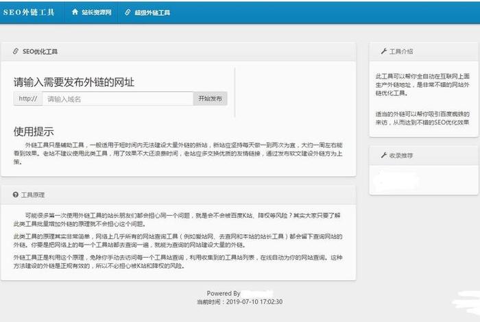This screenshot has width=480, height=322.
Task: Click the paragraph starting 外链工具正是利用这个原理
Action: pyautogui.click(x=178, y=262)
